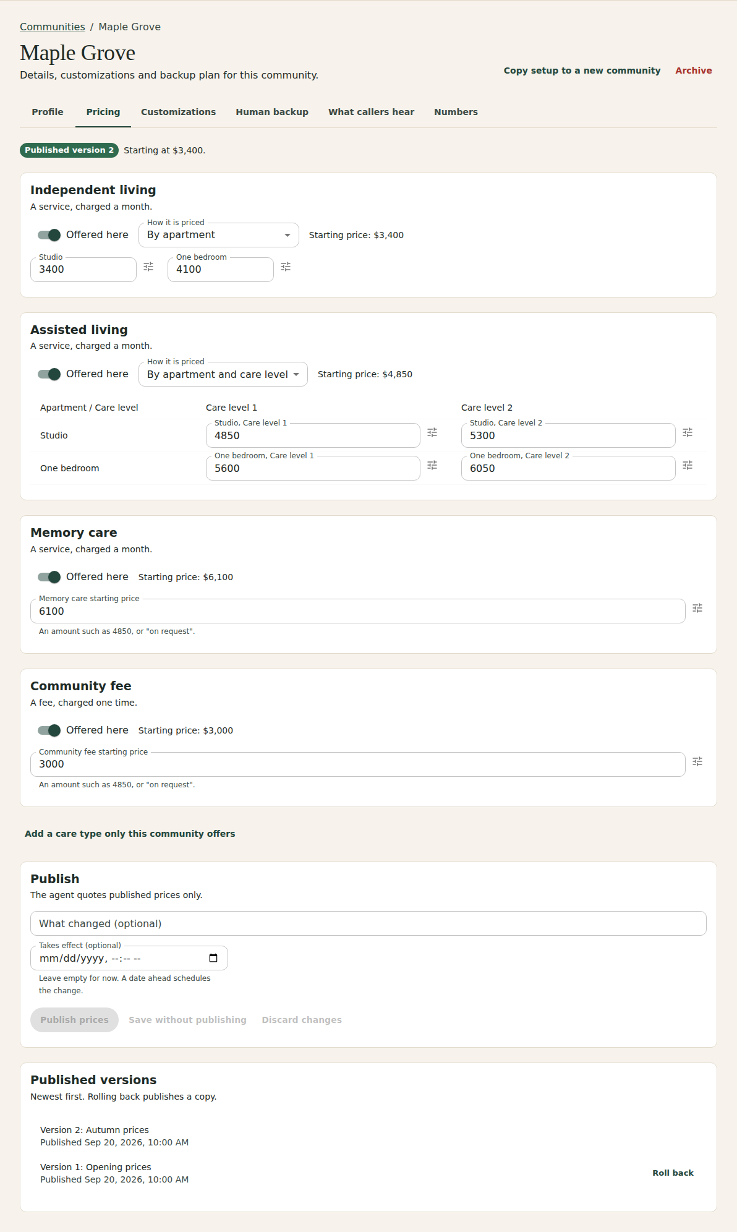Open By apartment and care level dropdown
The height and width of the screenshot is (1232, 737).
223,374
